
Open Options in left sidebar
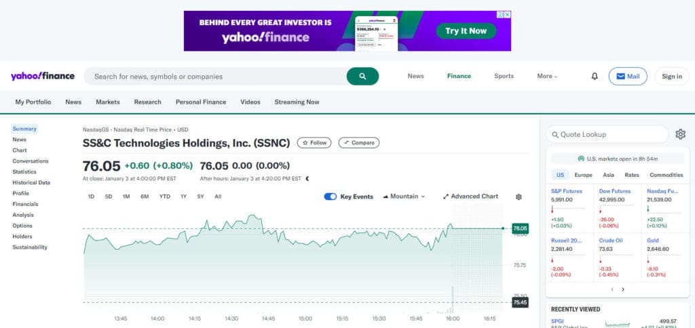(x=22, y=226)
